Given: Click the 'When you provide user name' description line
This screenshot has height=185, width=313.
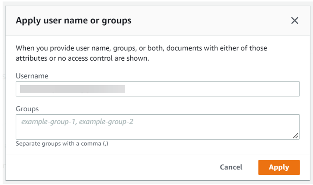Looking at the screenshot, I should click(141, 48).
